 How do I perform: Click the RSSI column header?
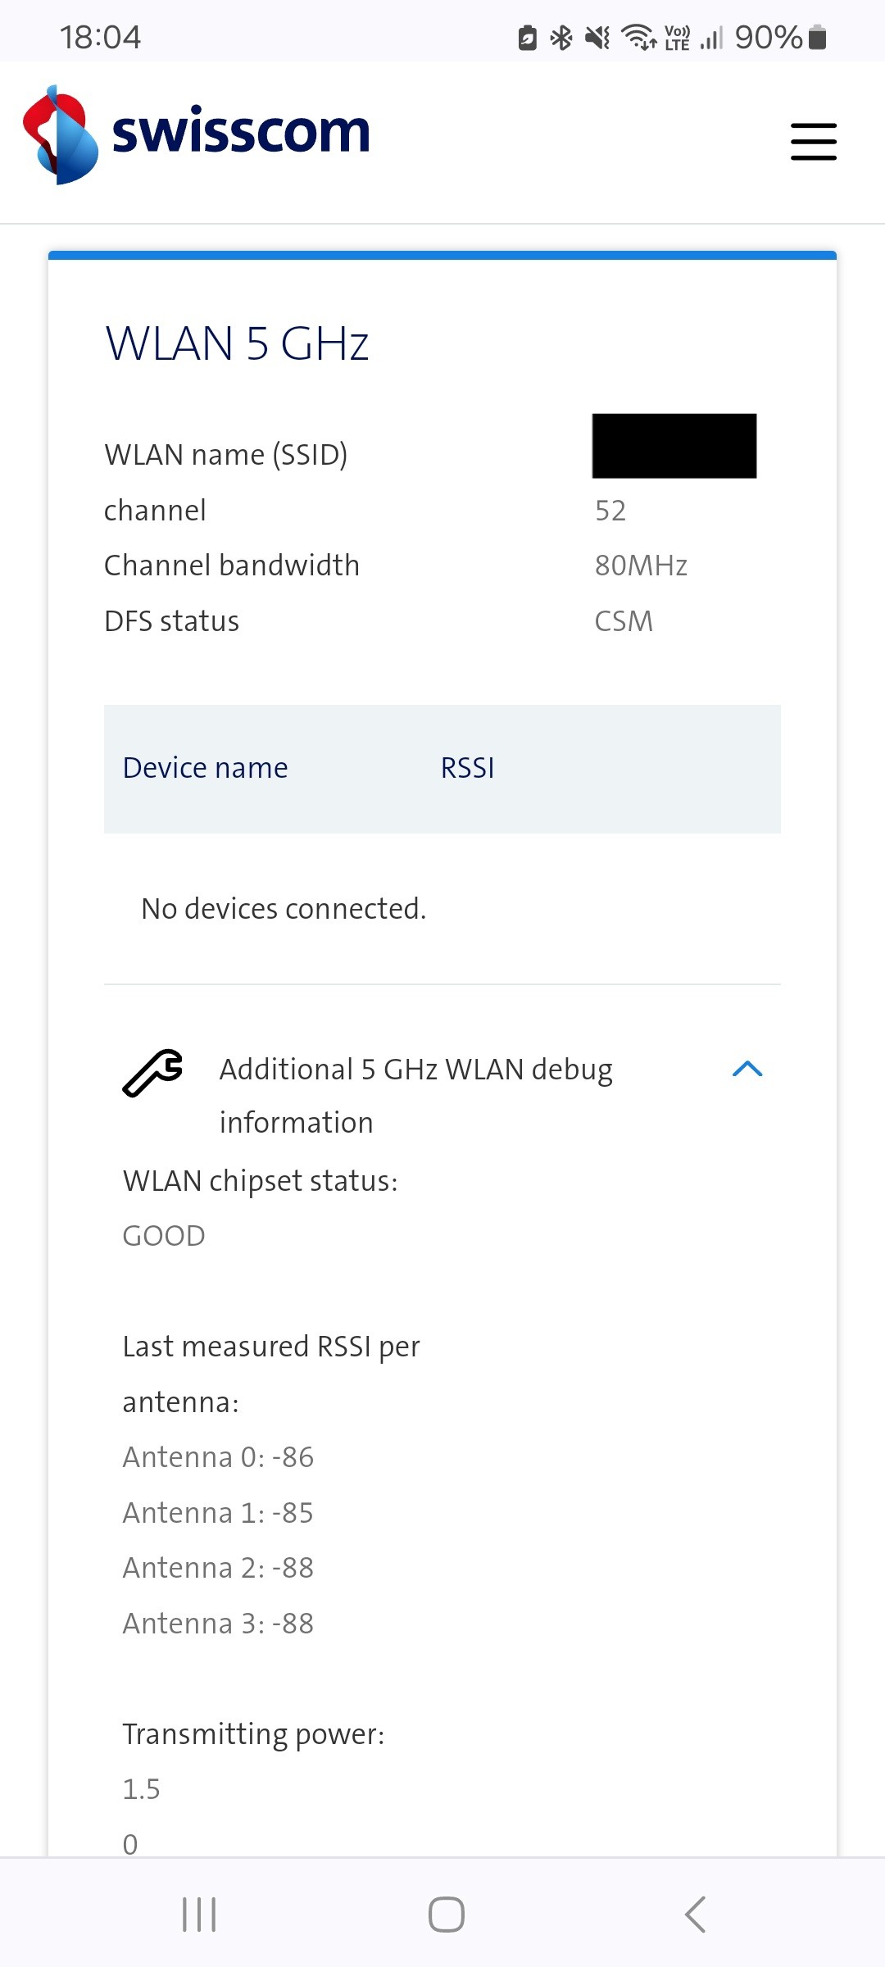click(x=467, y=768)
